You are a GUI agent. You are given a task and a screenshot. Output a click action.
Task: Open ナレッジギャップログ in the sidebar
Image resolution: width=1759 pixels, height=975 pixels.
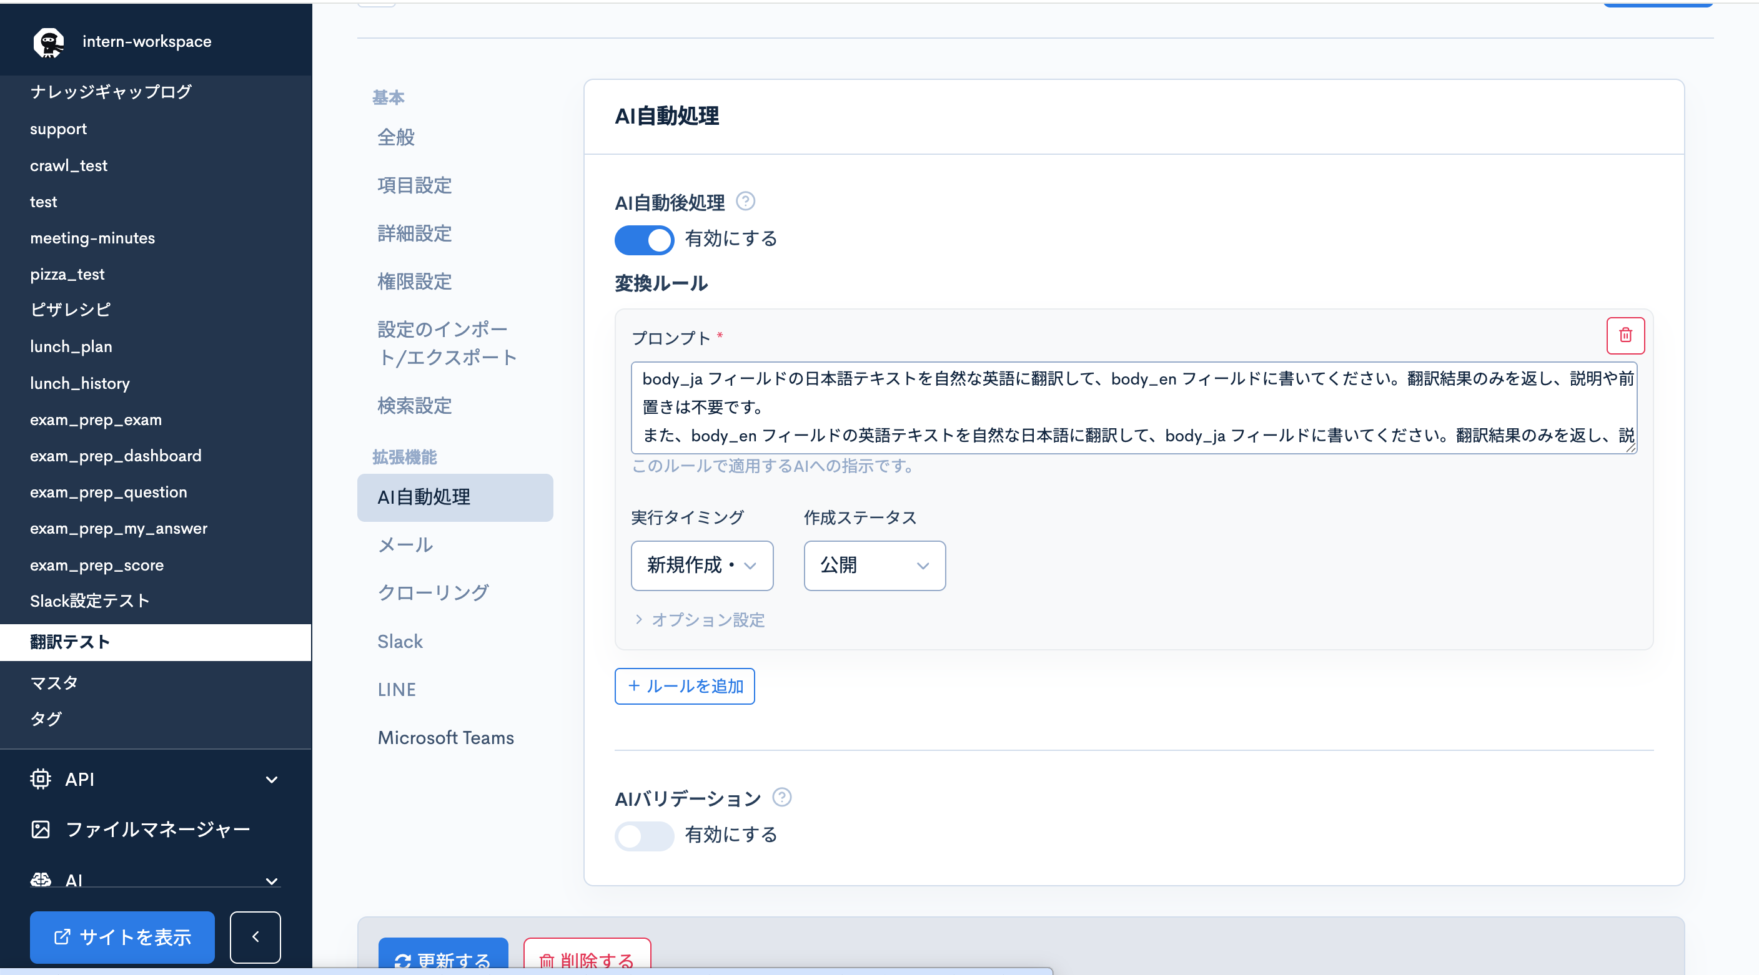pyautogui.click(x=111, y=91)
